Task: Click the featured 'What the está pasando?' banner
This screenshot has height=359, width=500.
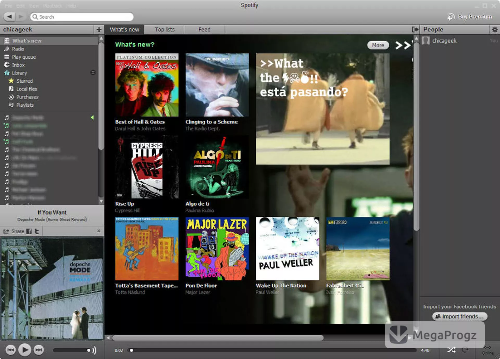Action: [323, 109]
